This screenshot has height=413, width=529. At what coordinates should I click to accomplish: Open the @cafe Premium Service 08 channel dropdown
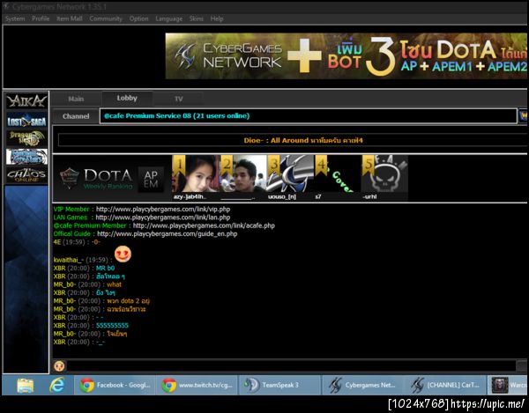click(308, 116)
